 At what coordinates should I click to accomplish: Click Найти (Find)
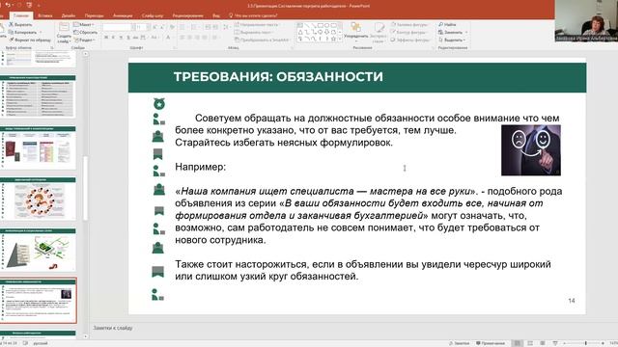pyautogui.click(x=447, y=24)
